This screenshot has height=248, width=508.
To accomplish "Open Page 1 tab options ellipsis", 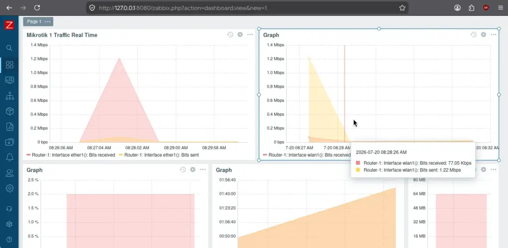I will 48,22.
